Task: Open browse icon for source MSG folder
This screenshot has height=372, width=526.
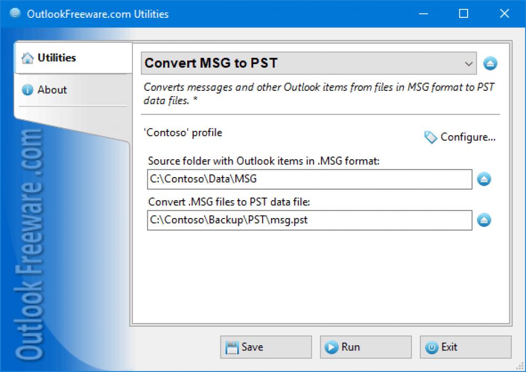Action: pyautogui.click(x=484, y=179)
